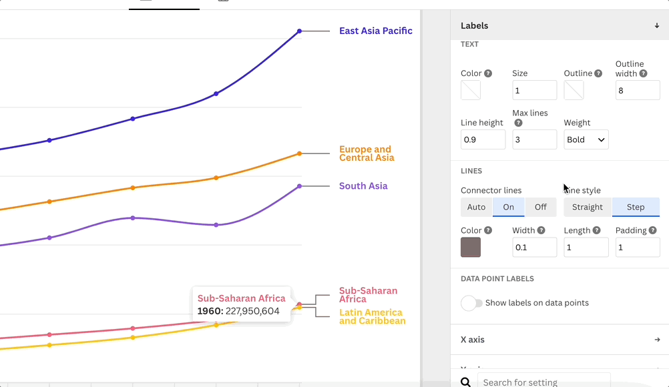Viewport: 669px width, 387px height.
Task: Open the text Outline color swatch
Action: coord(574,90)
